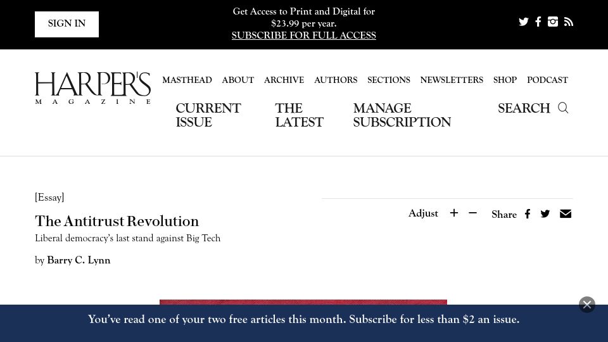The height and width of the screenshot is (342, 608).
Task: Open the ABOUT menu item
Action: [237, 80]
